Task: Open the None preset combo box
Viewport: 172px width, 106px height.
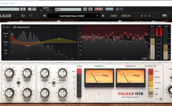Action: (x=68, y=9)
